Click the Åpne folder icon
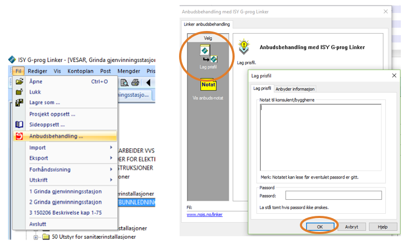Screen dimensions: 403x241 (x=19, y=81)
